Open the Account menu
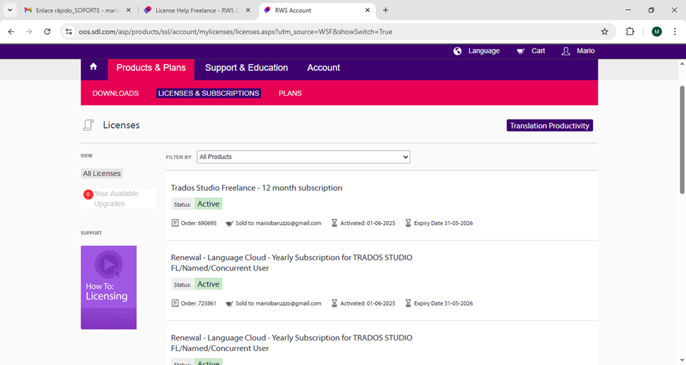 (x=323, y=68)
